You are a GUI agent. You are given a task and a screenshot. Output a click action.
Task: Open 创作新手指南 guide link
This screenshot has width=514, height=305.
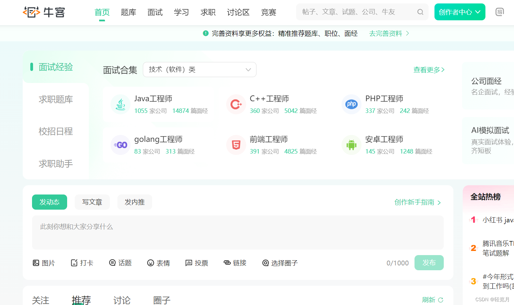[x=418, y=202]
